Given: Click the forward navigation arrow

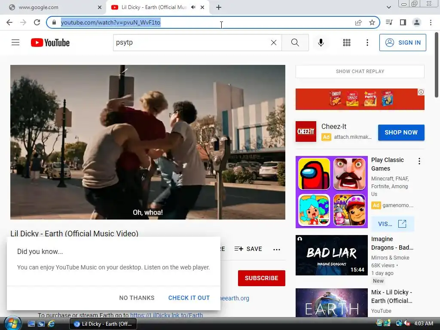Looking at the screenshot, I should pyautogui.click(x=23, y=22).
